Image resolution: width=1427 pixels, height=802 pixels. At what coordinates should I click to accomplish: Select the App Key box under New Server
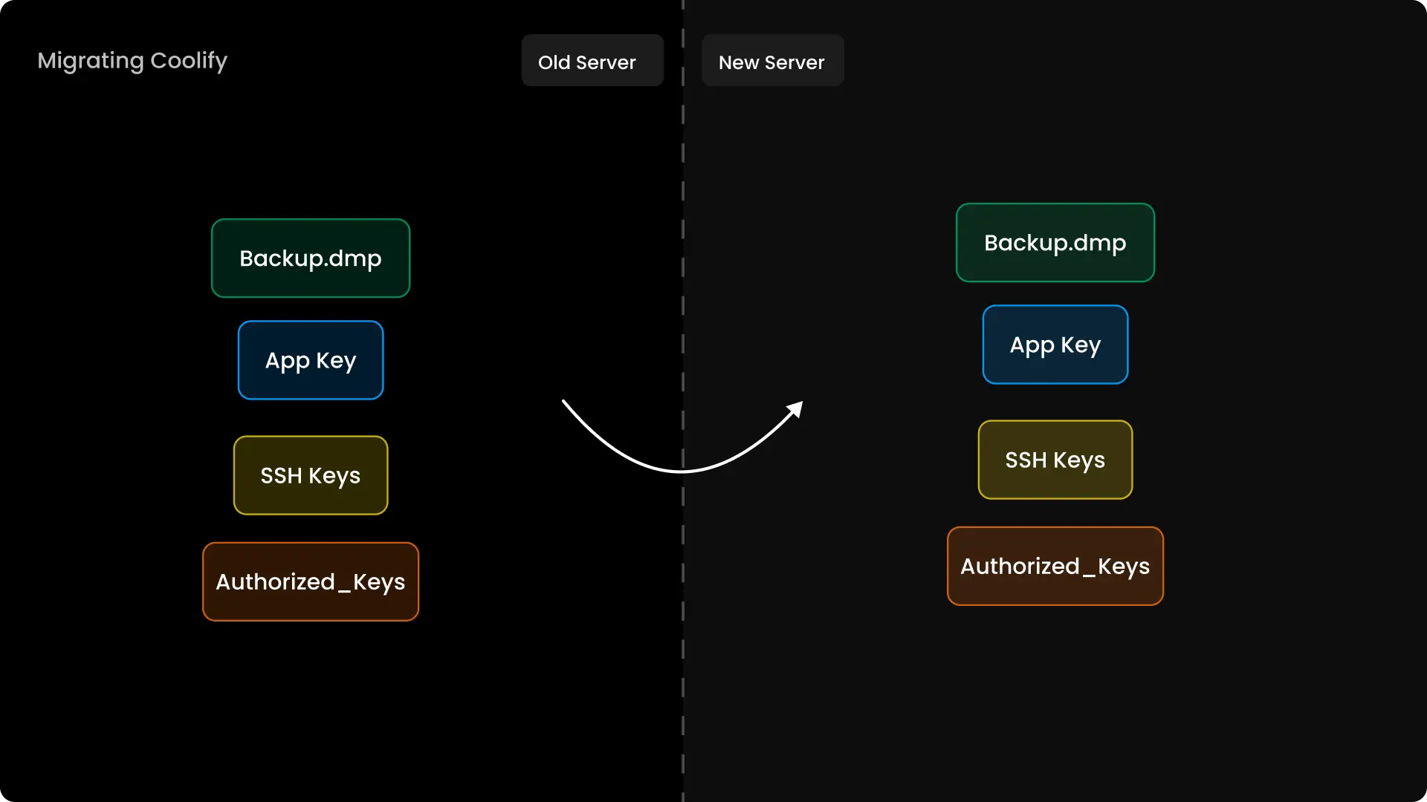pos(1055,344)
